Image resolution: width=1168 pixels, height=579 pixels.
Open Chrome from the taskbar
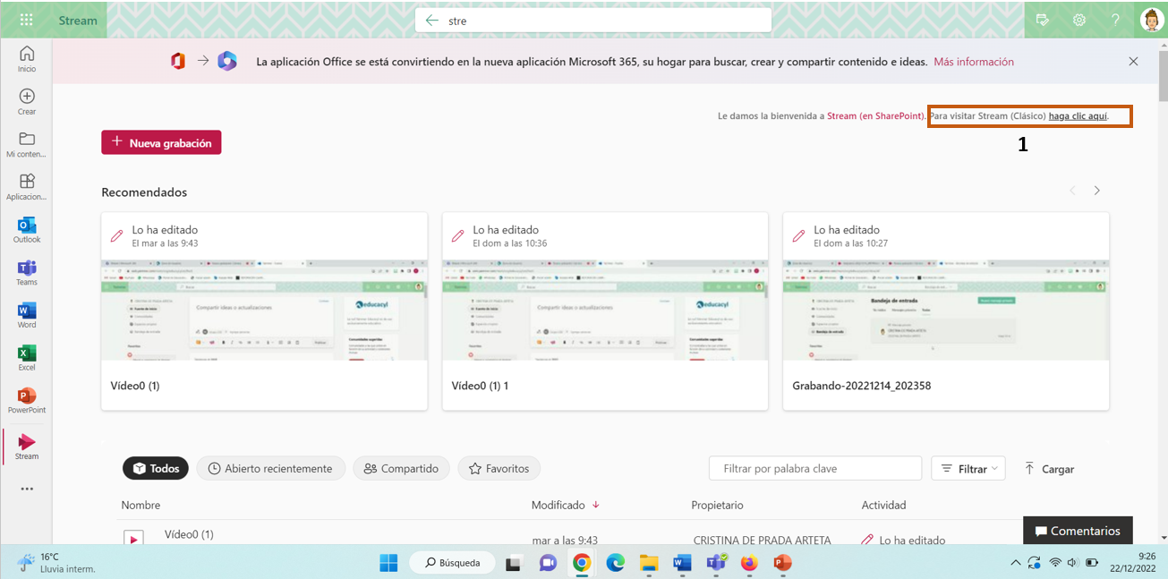tap(582, 563)
